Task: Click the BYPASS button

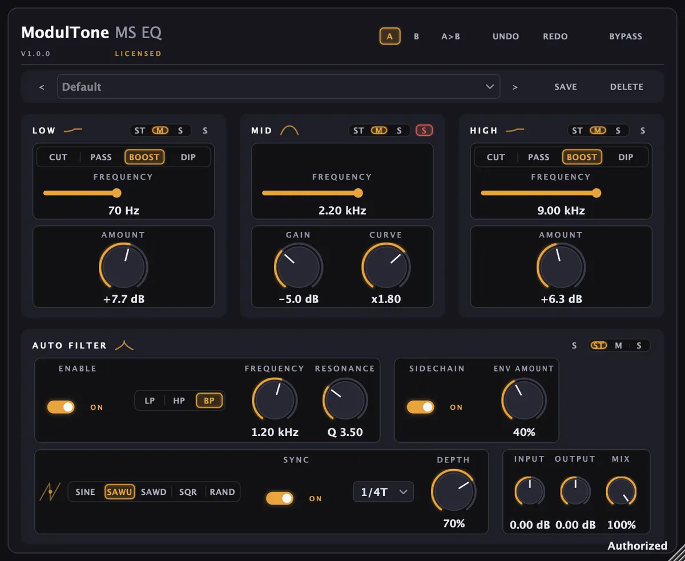Action: coord(626,37)
